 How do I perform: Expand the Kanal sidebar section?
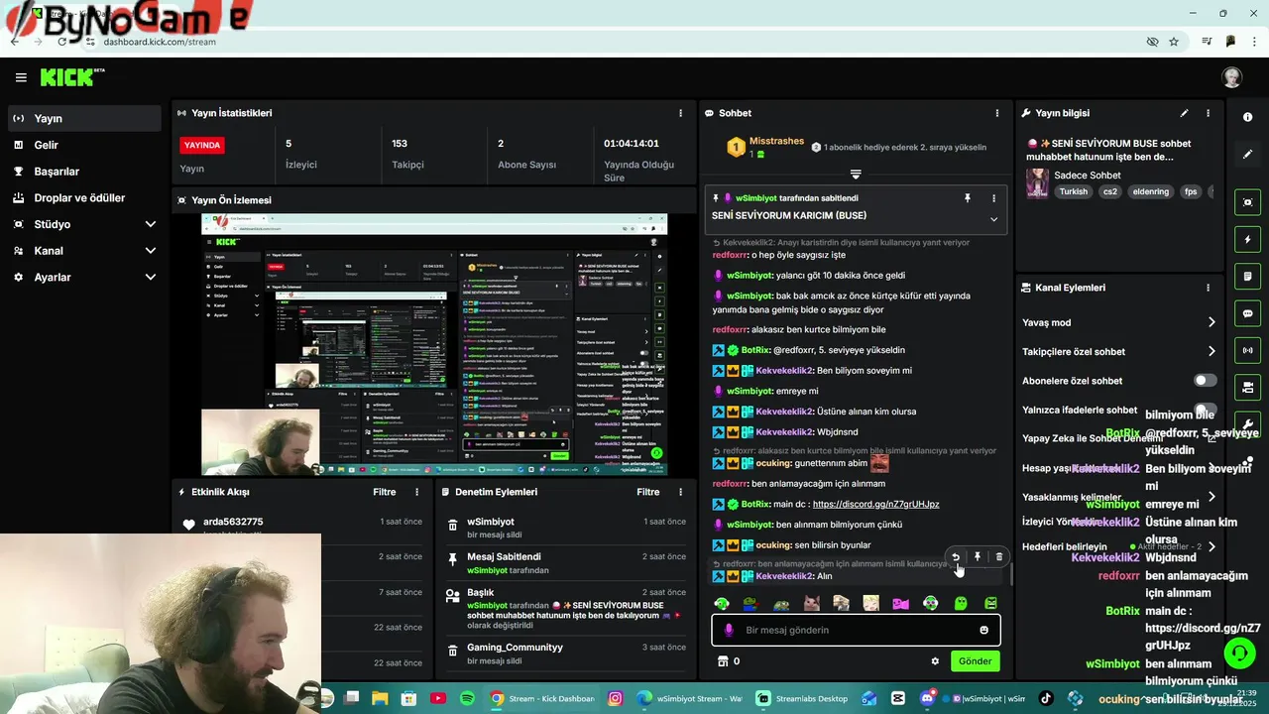click(84, 251)
